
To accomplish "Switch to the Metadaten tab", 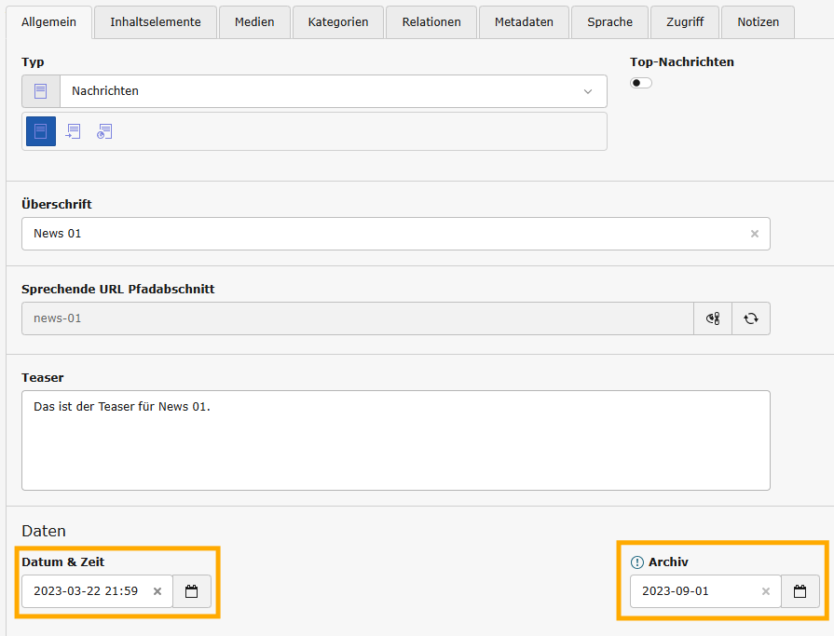I will [x=524, y=21].
